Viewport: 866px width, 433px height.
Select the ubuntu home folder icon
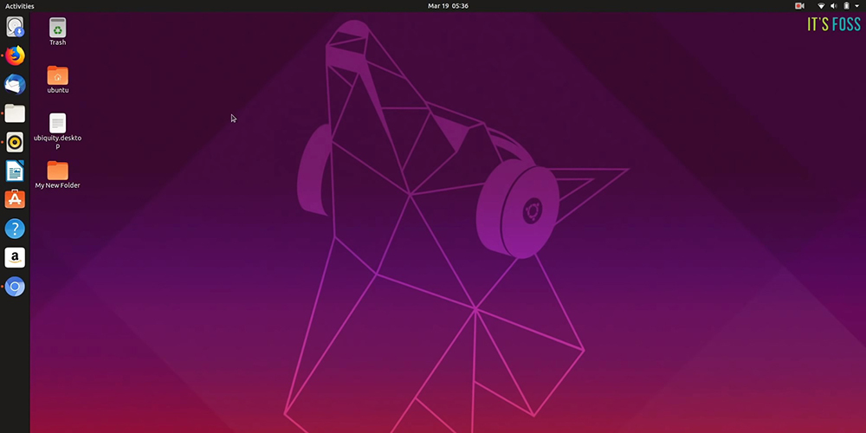pyautogui.click(x=57, y=75)
